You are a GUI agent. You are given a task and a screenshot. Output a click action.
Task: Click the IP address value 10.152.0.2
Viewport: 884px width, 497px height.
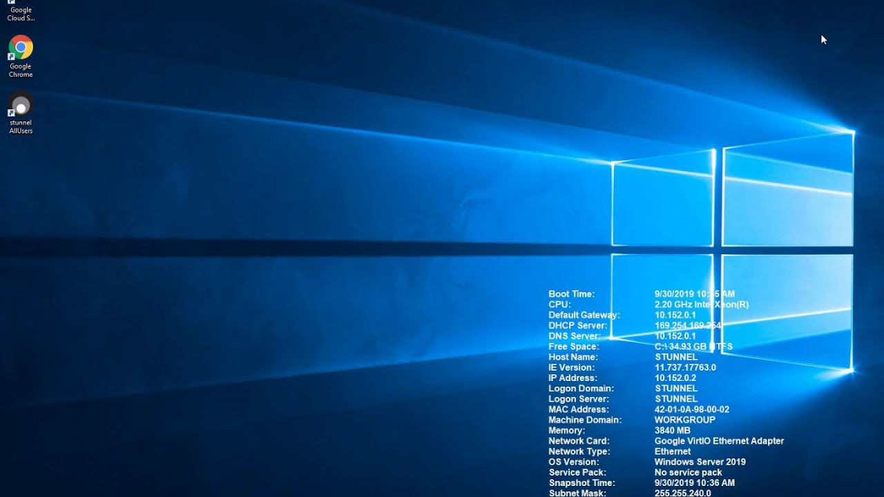pyautogui.click(x=675, y=378)
